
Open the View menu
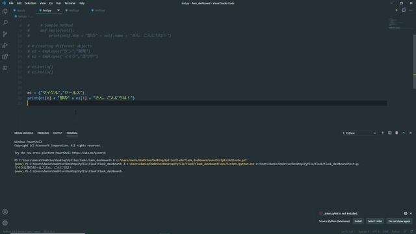click(43, 3)
